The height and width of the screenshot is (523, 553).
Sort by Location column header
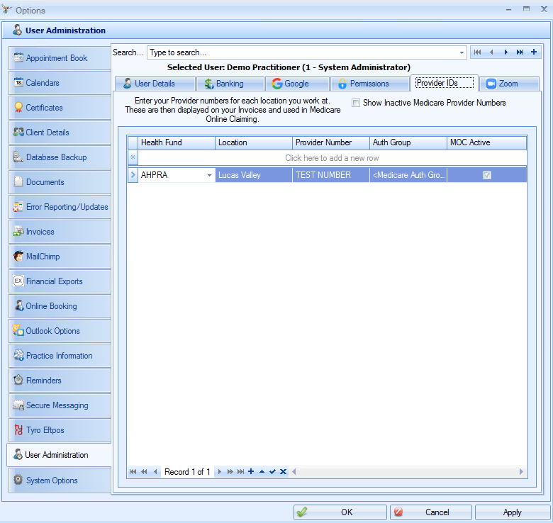[x=254, y=142]
